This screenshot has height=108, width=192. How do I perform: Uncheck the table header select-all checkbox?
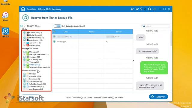[54, 31]
